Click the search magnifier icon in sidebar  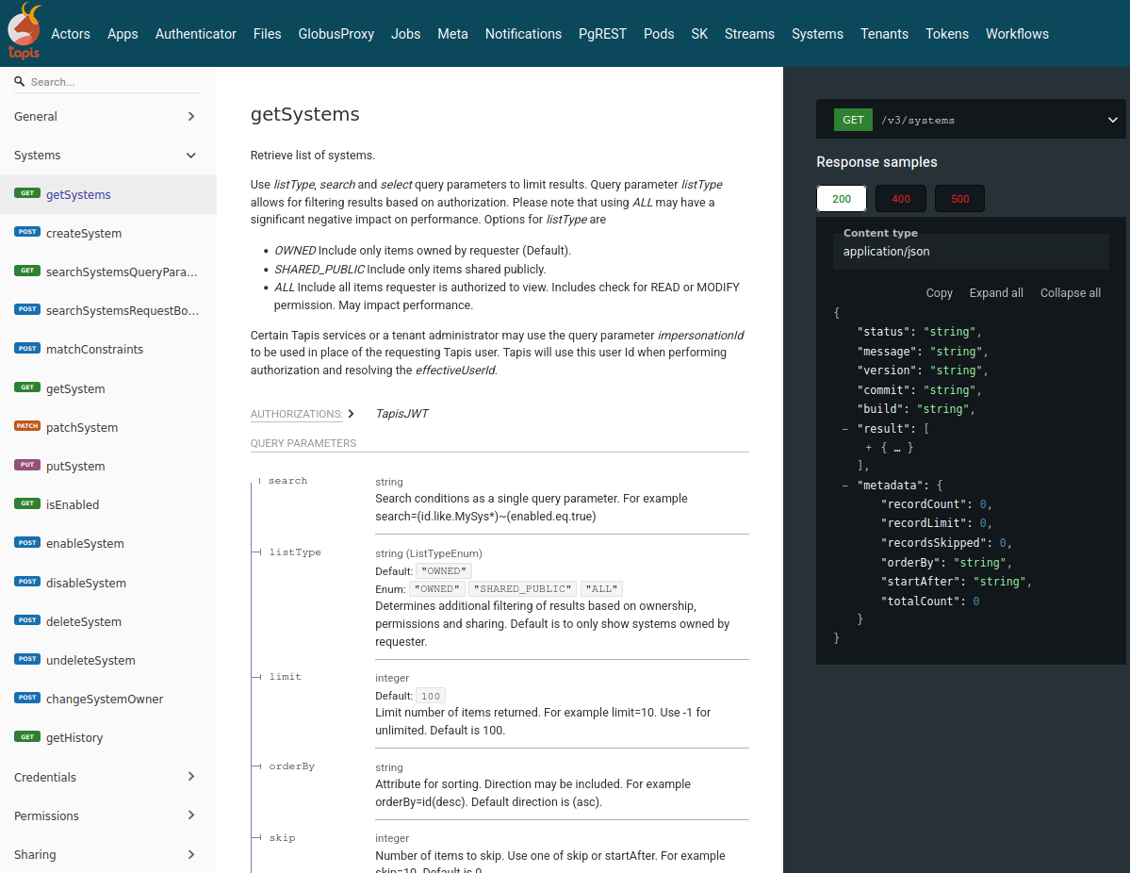coord(19,82)
